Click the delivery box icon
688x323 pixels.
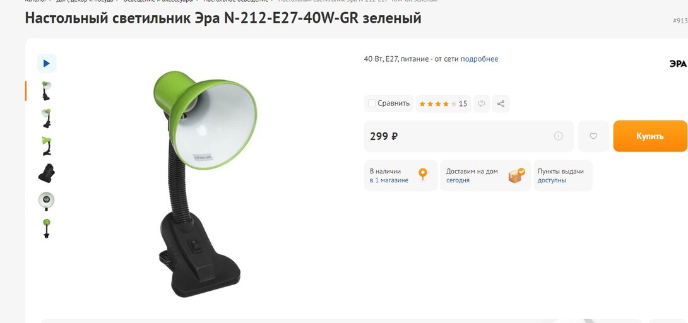517,175
